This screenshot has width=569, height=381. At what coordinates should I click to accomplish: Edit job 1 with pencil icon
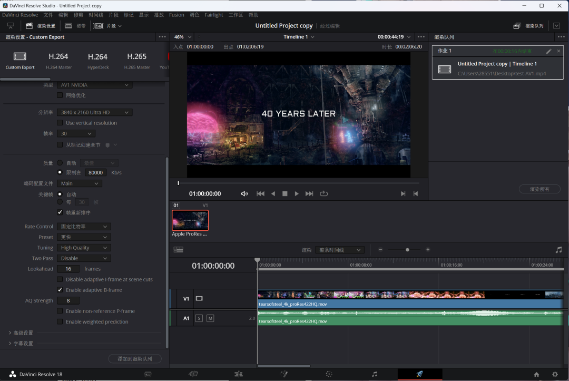(548, 51)
